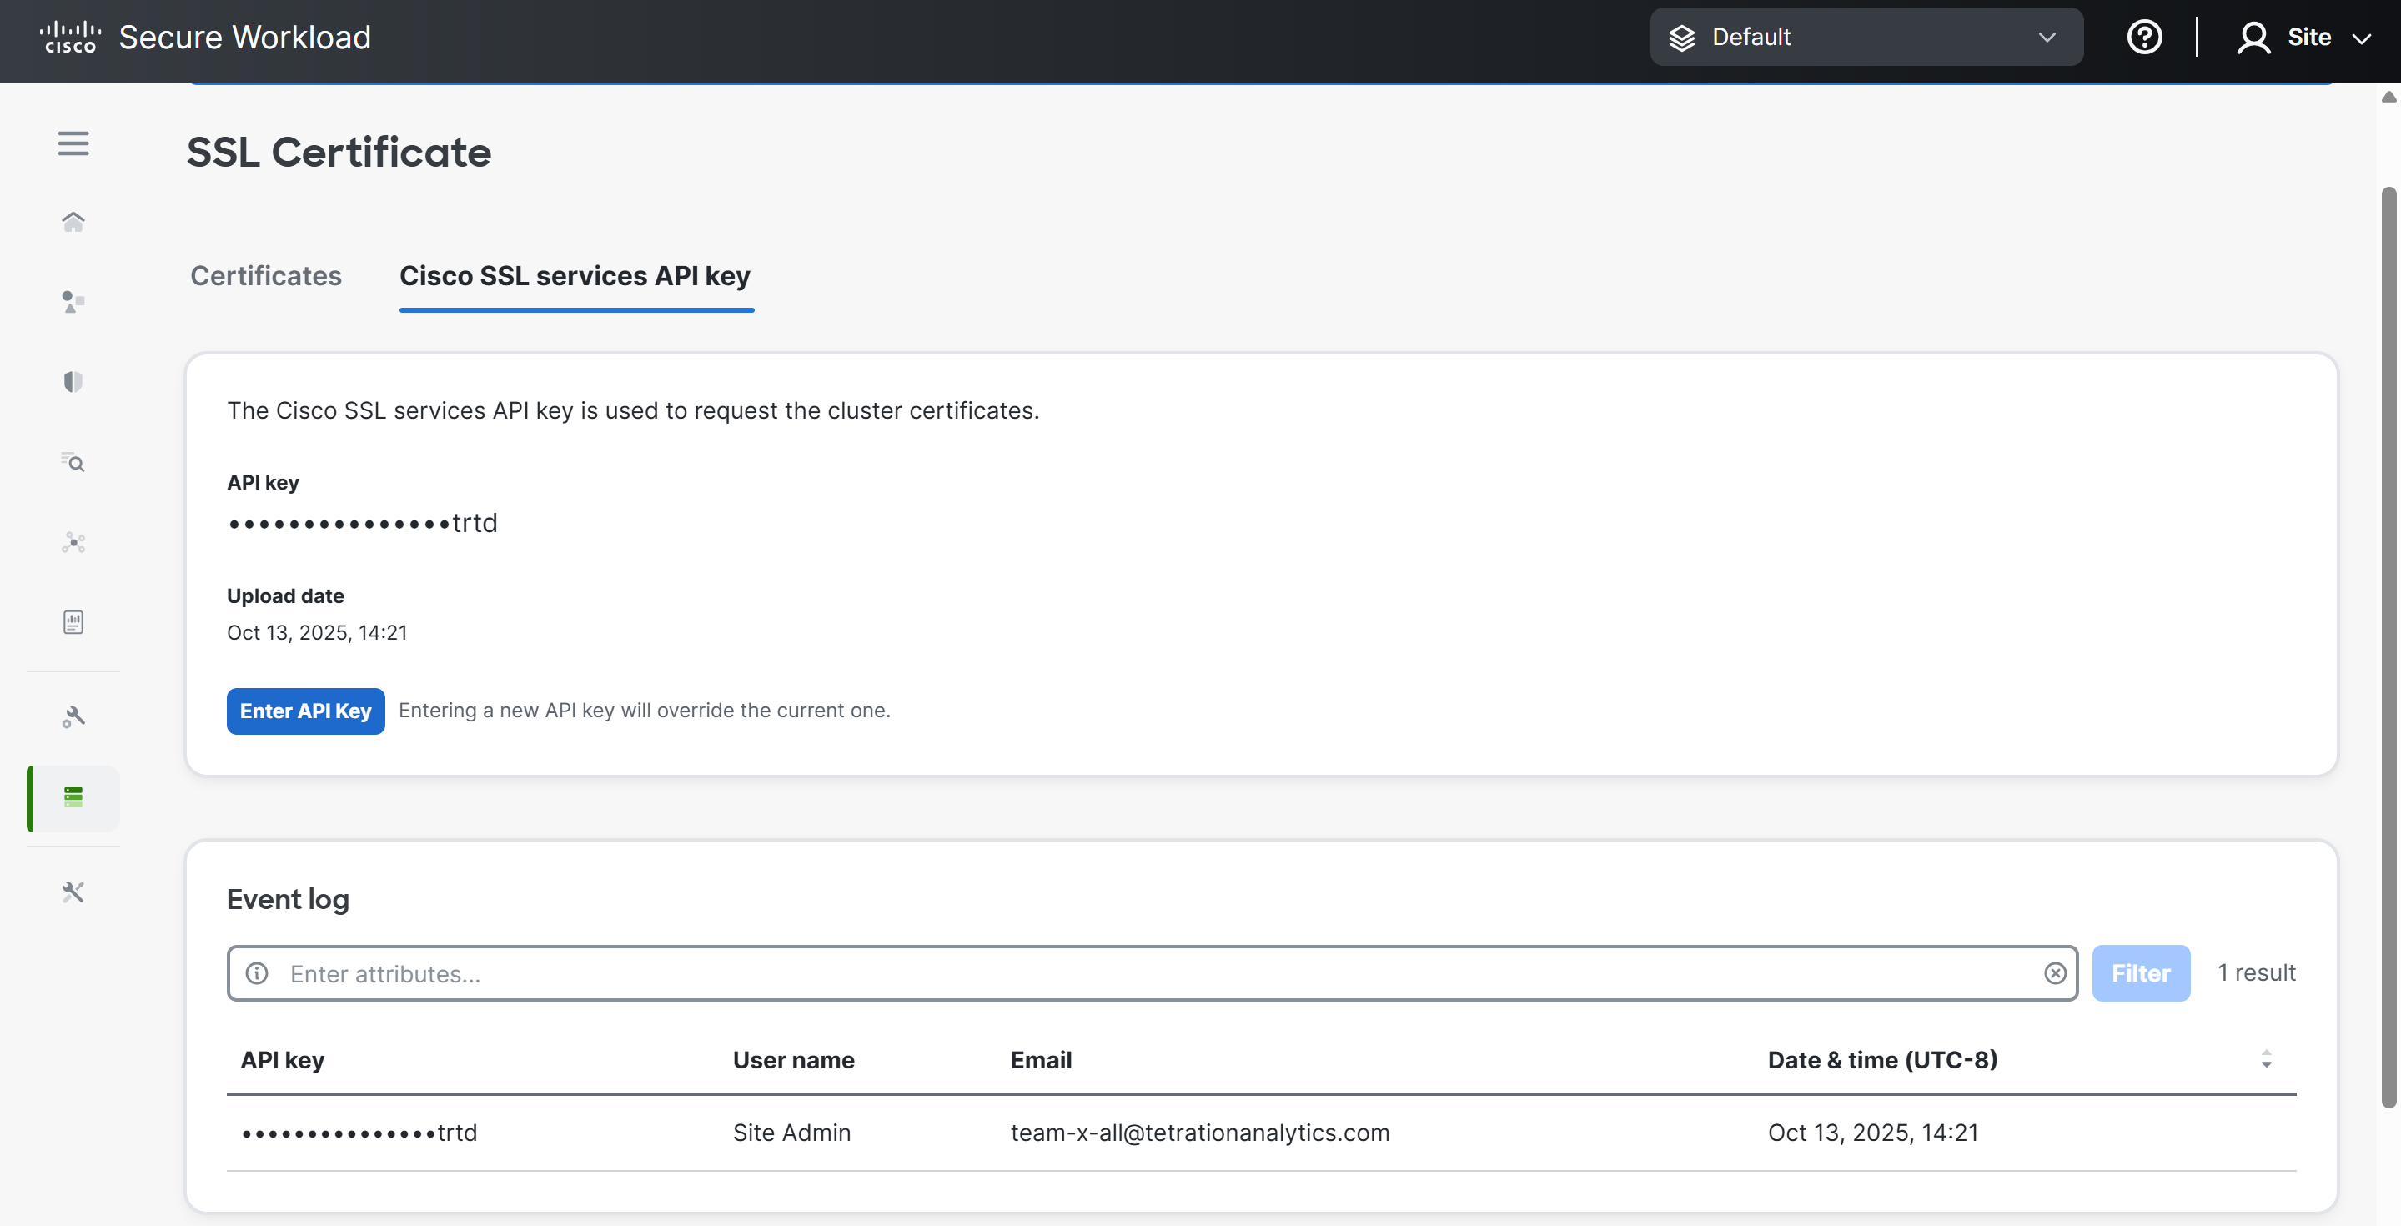Open the Defend shield sidebar icon

tap(73, 381)
